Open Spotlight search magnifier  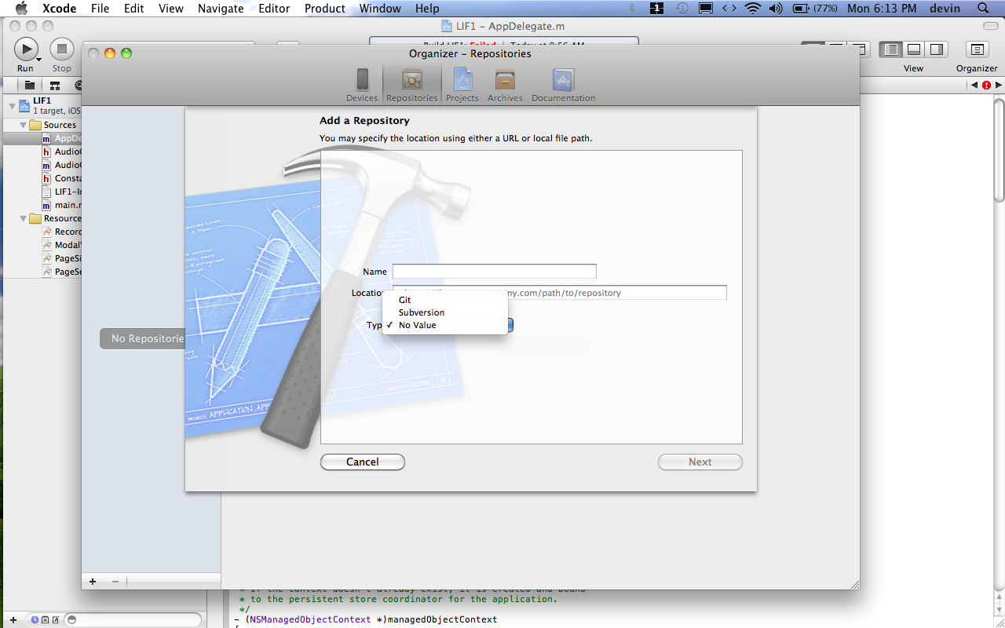pos(984,9)
